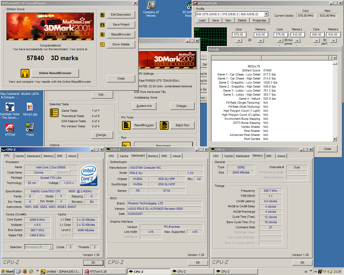Click the Show Details button
344x275 pixels.
[x=121, y=45]
